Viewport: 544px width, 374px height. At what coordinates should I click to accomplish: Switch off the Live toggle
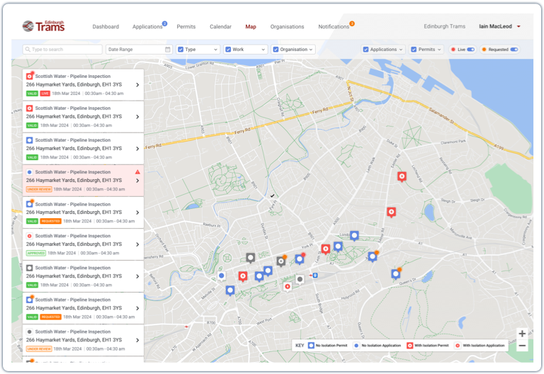[x=471, y=50]
